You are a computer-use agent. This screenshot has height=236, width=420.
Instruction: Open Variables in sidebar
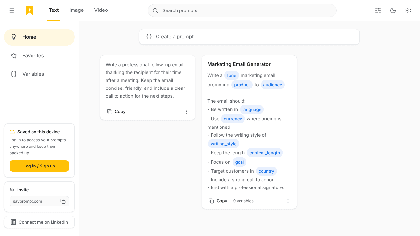[39, 74]
